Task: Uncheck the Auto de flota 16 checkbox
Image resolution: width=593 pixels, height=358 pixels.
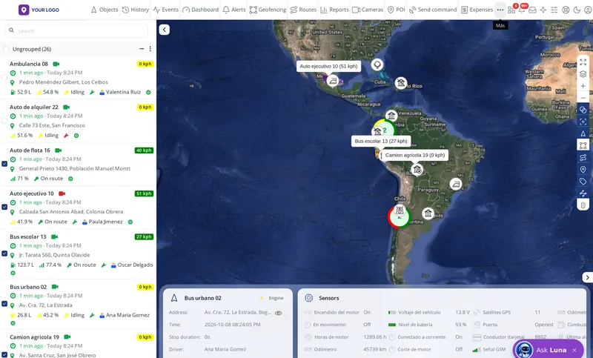Action: [4, 164]
